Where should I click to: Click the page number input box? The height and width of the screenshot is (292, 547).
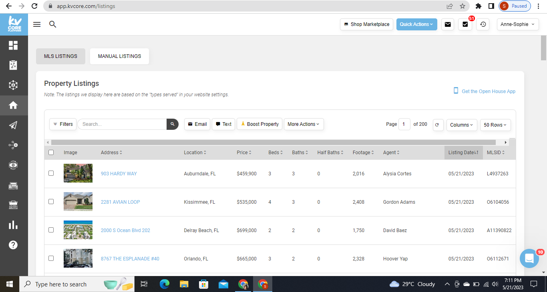(x=404, y=124)
